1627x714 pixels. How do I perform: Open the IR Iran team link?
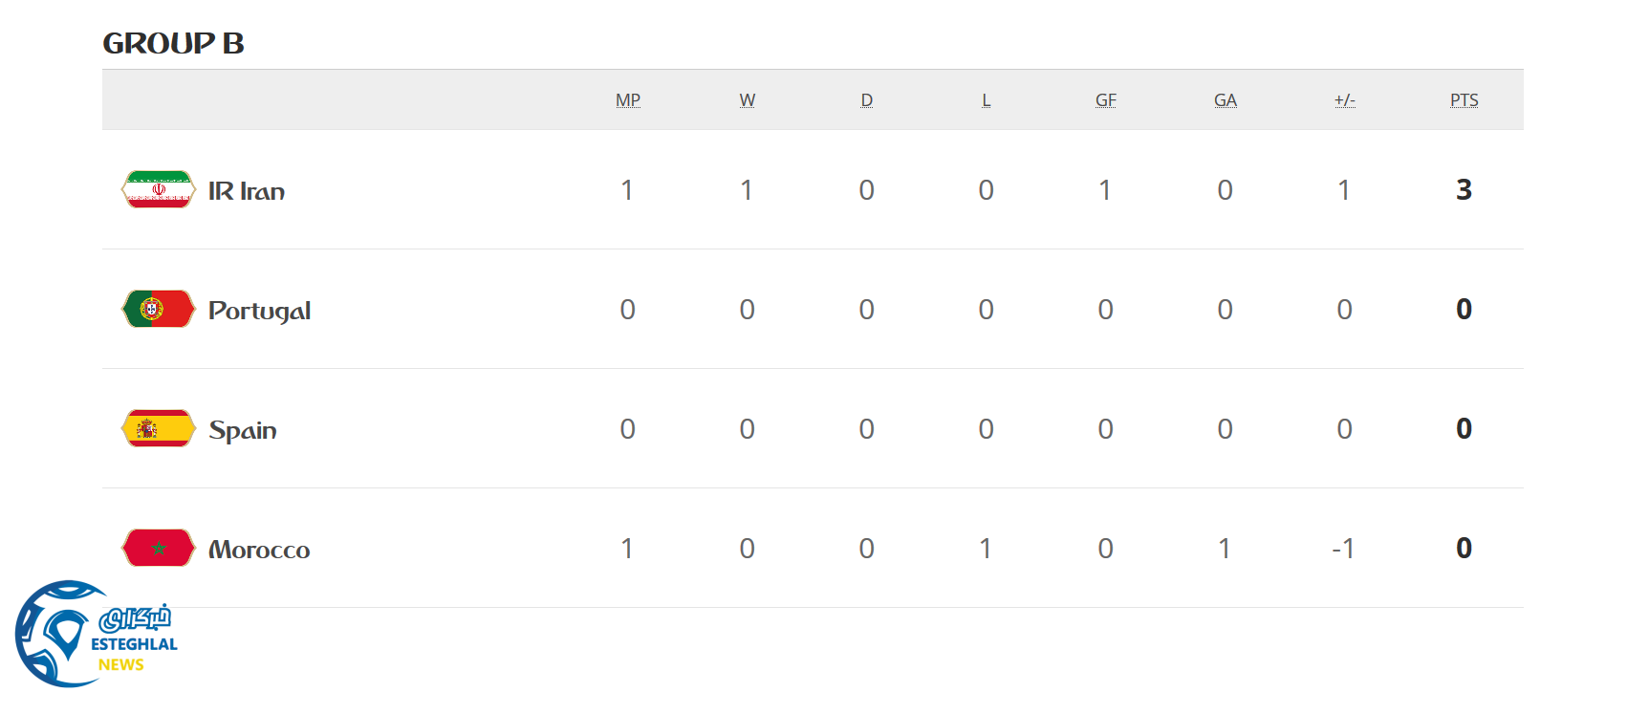point(247,191)
